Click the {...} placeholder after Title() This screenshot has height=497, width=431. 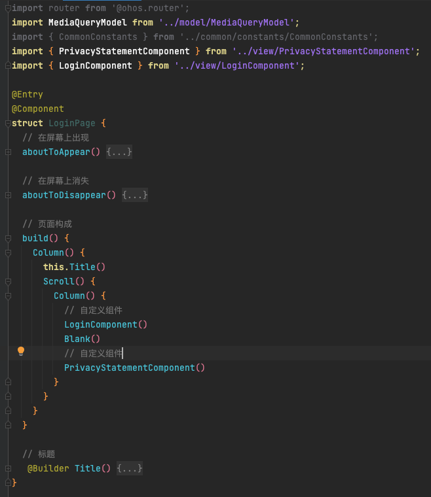tap(130, 468)
